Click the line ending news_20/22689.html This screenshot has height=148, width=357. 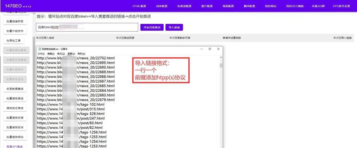point(76,72)
